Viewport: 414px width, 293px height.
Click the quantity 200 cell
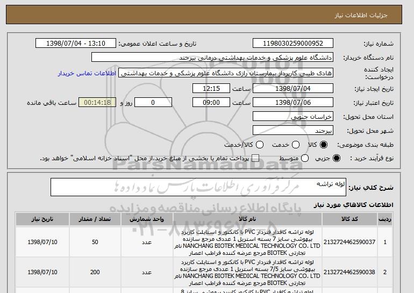click(95, 272)
